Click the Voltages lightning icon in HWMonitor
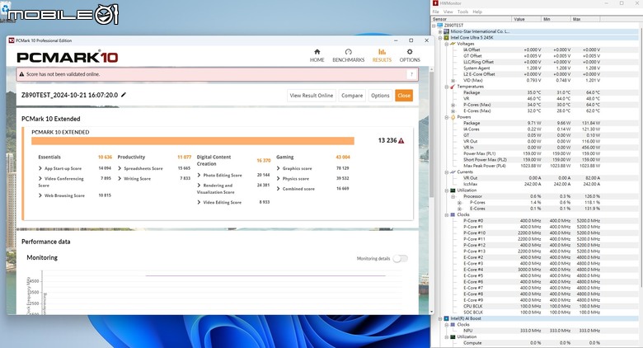Screen dimensions: 643x348 point(453,44)
